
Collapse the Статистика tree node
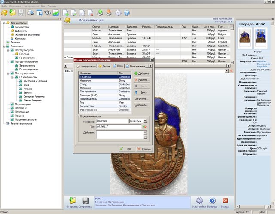[x=3, y=46]
